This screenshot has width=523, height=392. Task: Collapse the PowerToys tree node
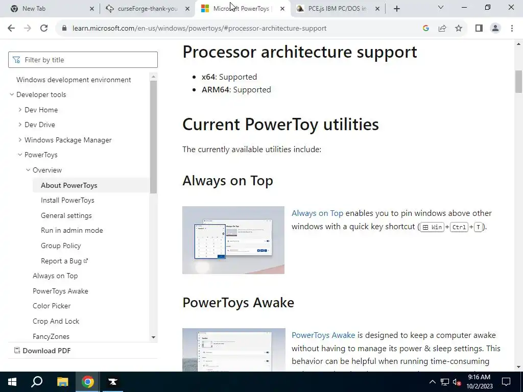(x=20, y=155)
